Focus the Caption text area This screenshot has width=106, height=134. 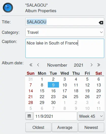(65, 48)
